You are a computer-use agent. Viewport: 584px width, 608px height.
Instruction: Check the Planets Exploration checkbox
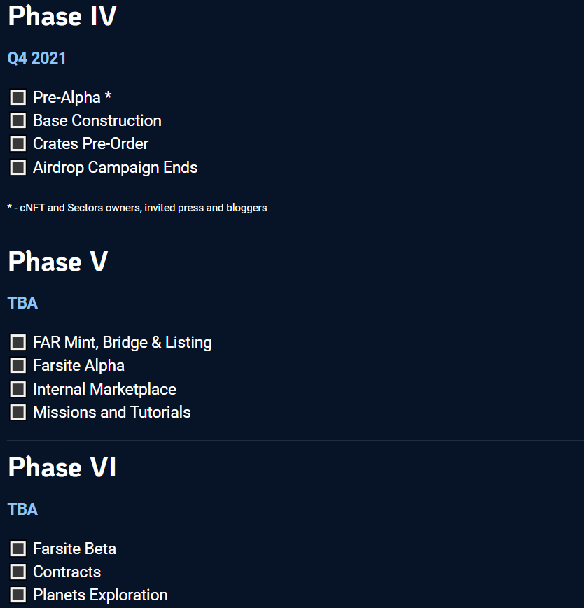pyautogui.click(x=18, y=595)
